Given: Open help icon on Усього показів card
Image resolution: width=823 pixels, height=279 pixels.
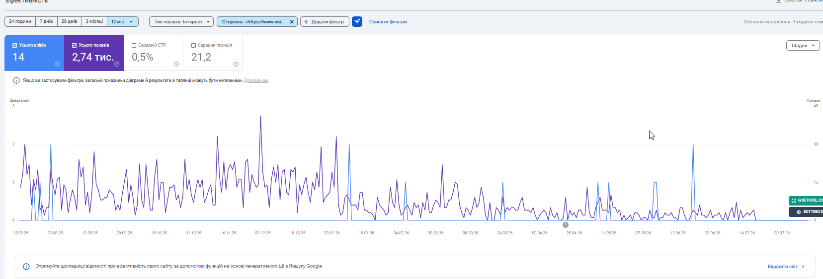Looking at the screenshot, I should point(117,64).
